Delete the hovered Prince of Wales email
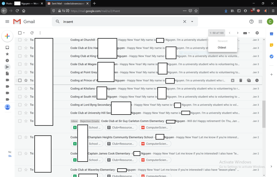 [x=240, y=80]
